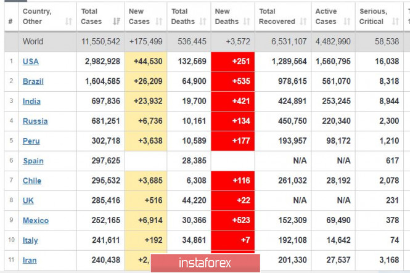Click the Active Cases sort icon
This screenshot has height=273, width=410.
[x=348, y=22]
